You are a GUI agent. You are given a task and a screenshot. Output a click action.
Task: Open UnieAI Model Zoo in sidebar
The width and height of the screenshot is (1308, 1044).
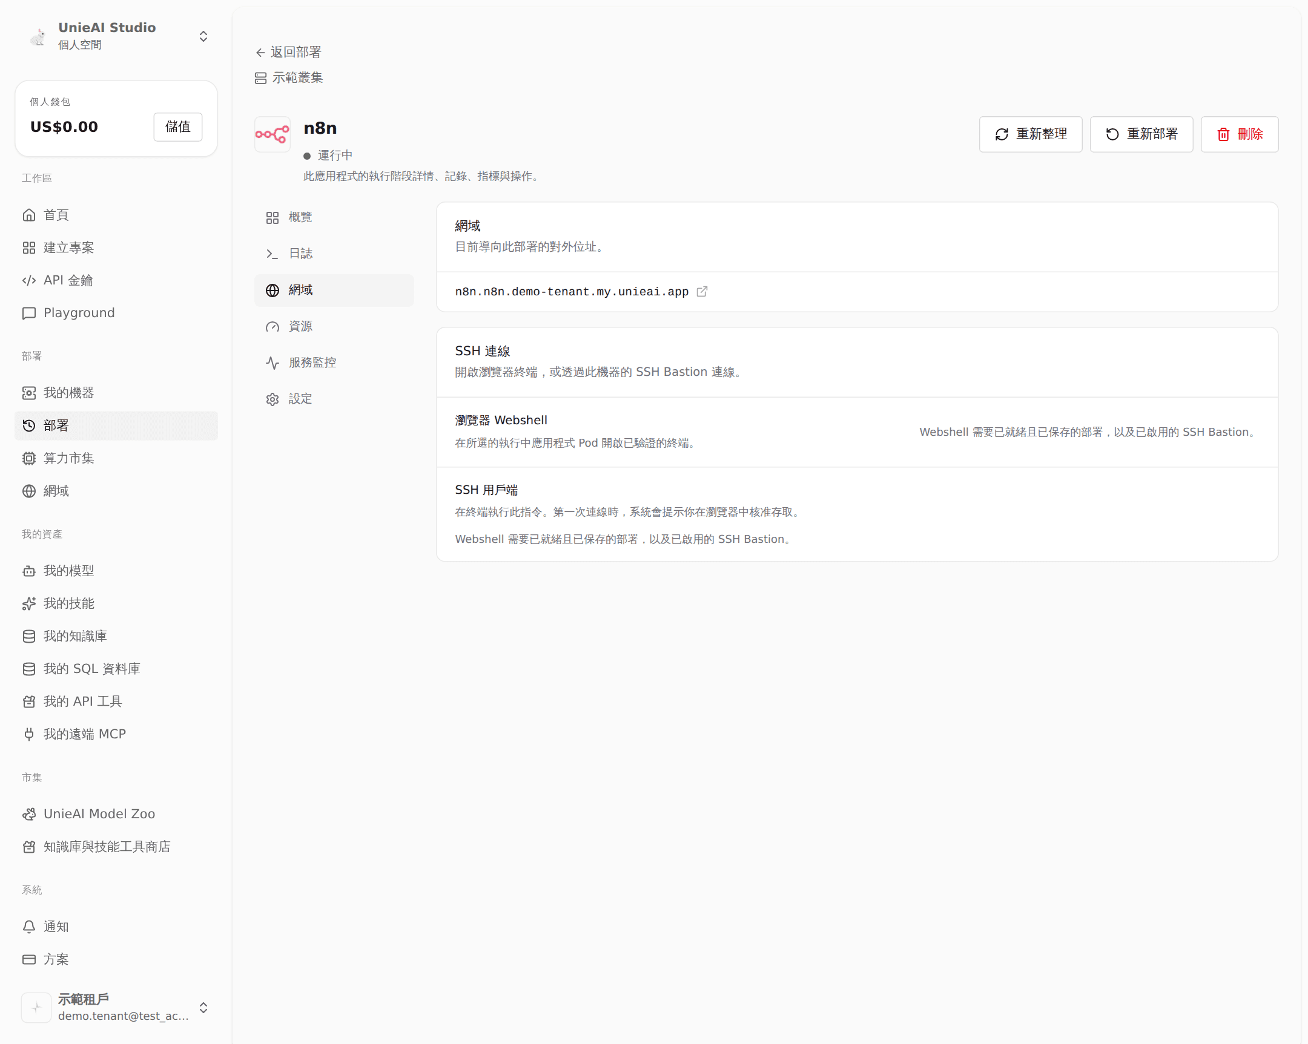pyautogui.click(x=116, y=813)
